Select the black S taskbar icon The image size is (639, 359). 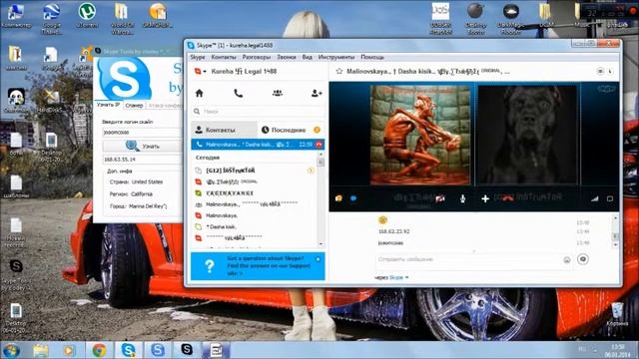click(187, 350)
